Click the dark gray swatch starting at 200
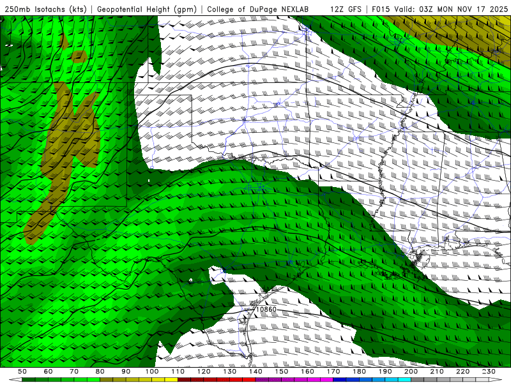Viewport: 511px width, 383px height. pos(418,379)
